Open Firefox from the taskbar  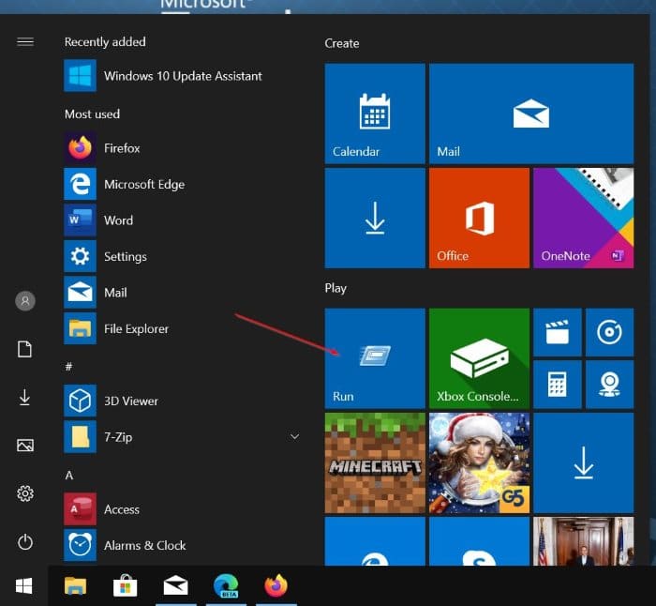click(x=276, y=586)
